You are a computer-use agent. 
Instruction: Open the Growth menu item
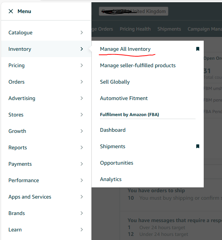pos(46,131)
